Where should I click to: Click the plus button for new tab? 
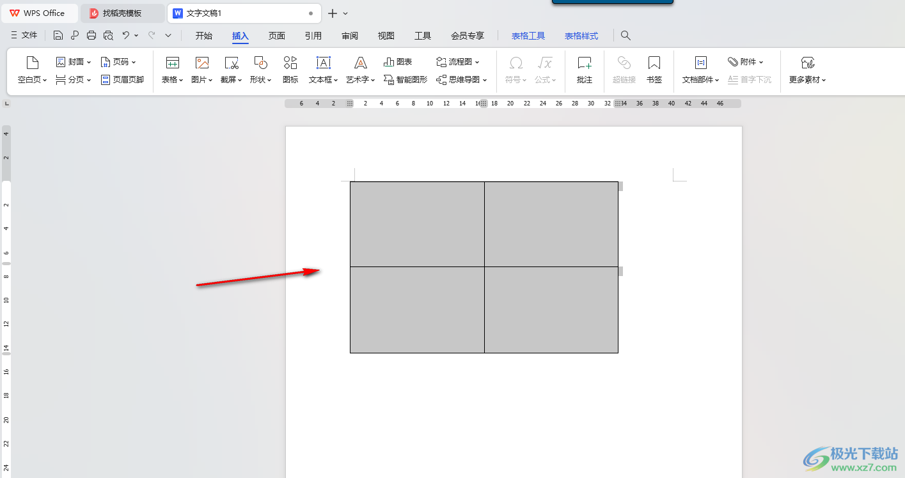(x=333, y=13)
